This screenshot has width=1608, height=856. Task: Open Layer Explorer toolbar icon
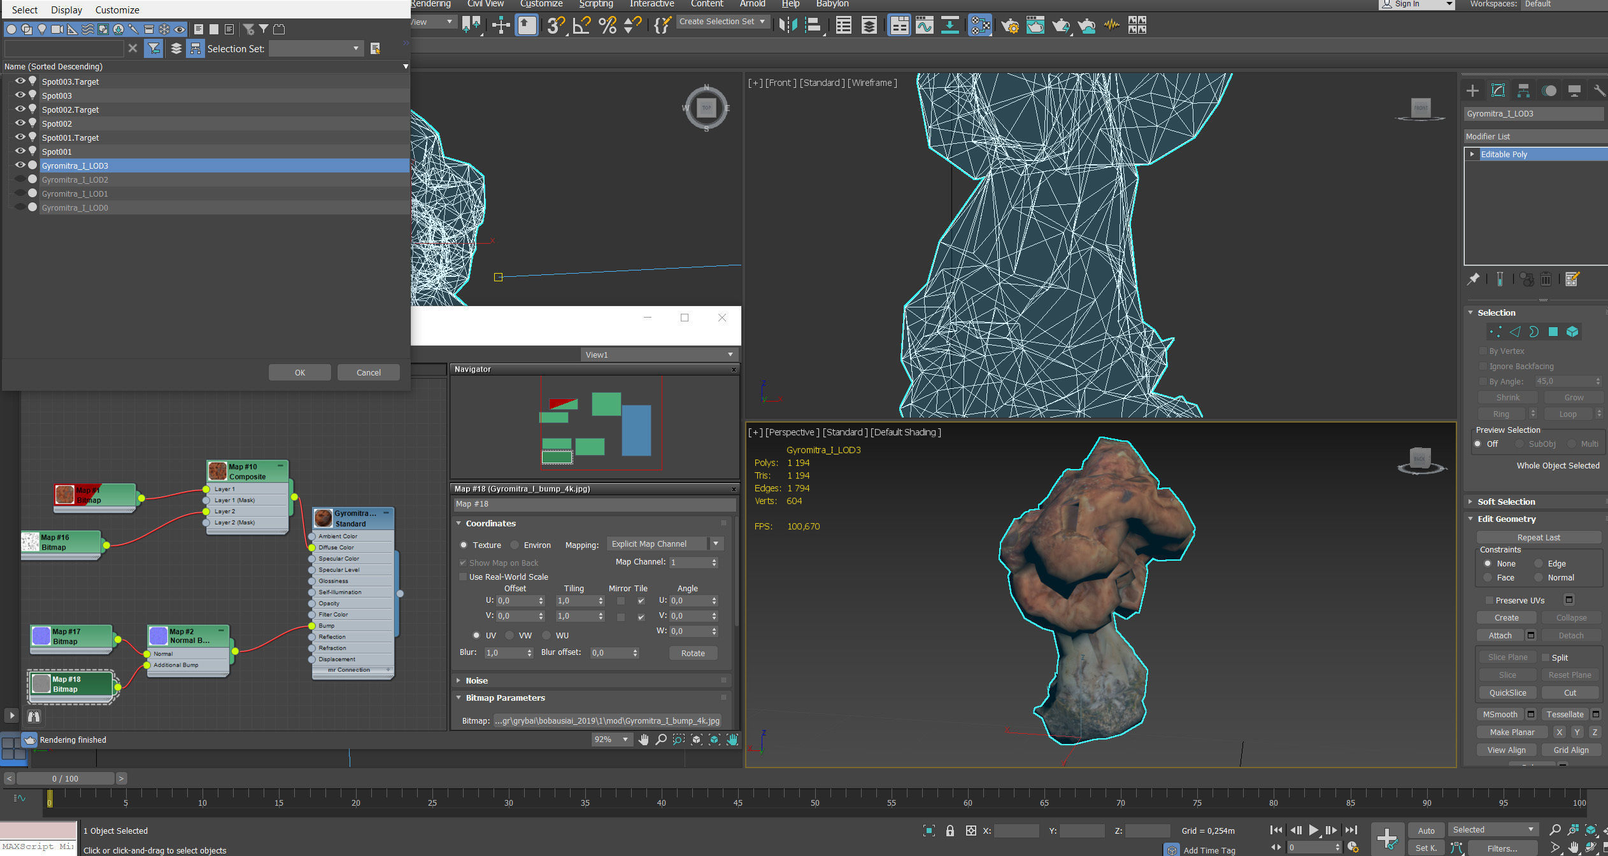(x=869, y=25)
